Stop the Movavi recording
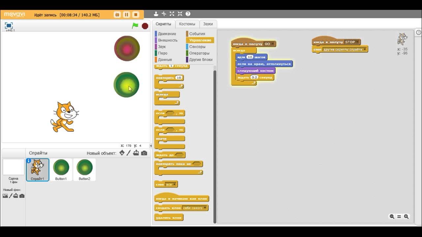 coord(136,14)
